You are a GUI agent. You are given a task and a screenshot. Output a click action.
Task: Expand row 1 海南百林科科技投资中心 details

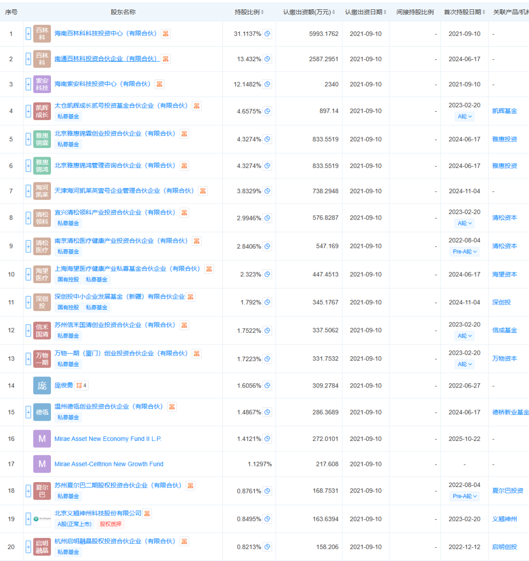pyautogui.click(x=28, y=34)
